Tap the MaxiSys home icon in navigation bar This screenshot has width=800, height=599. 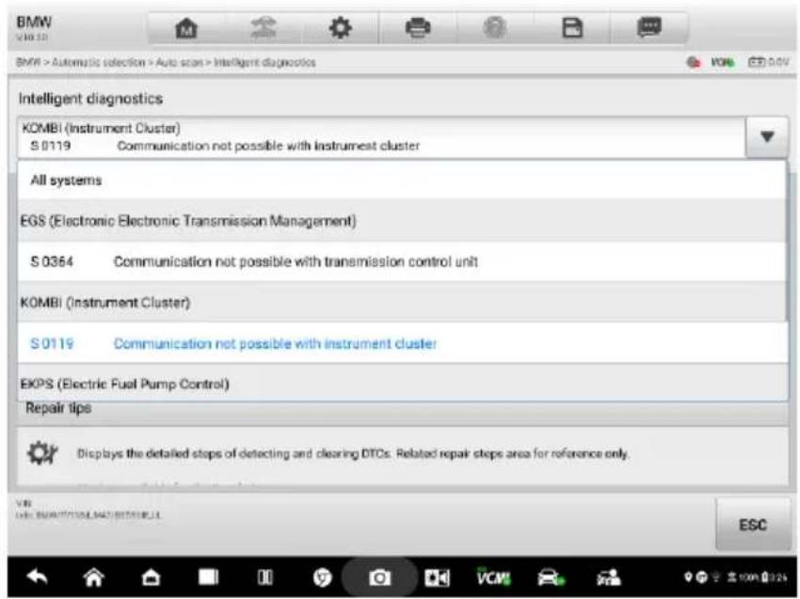[x=151, y=577]
